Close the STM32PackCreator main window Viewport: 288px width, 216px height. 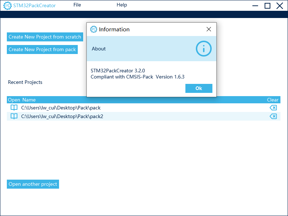point(280,6)
